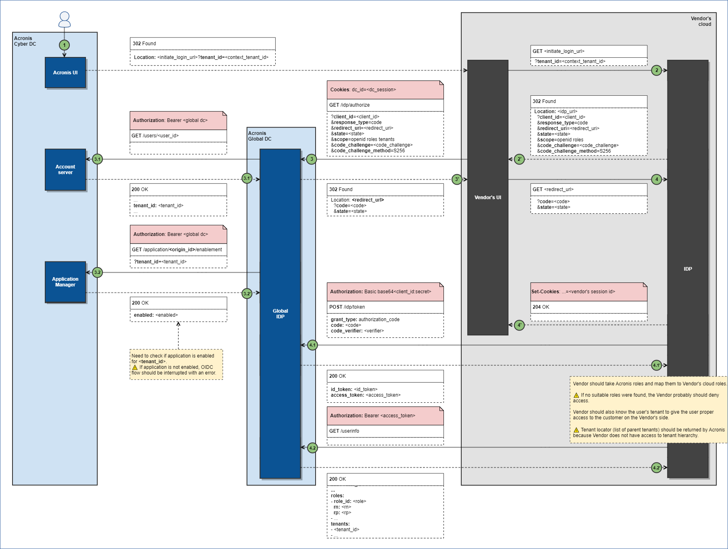Click the 'GET /idp/authorize' header
This screenshot has height=549, width=728.
385,105
